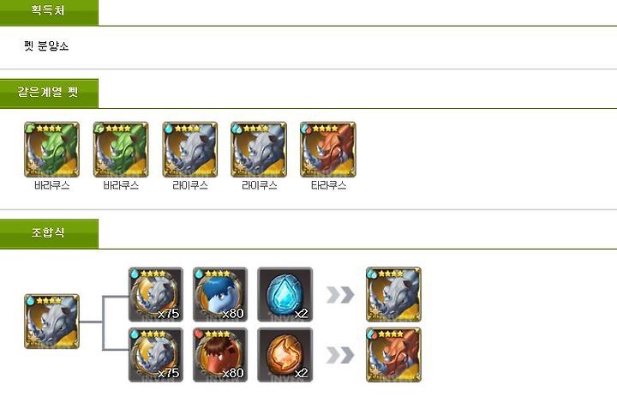Click the 조합식 section header
The image size is (617, 397).
[49, 234]
